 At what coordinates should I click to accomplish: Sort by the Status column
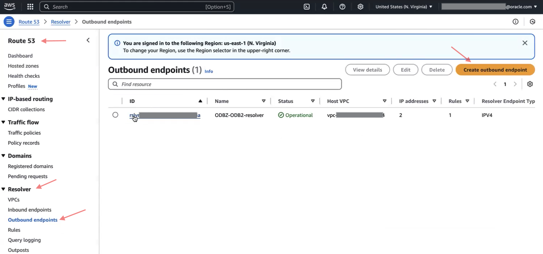[x=313, y=101]
